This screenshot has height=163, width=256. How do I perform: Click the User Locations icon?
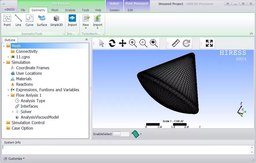13,74
